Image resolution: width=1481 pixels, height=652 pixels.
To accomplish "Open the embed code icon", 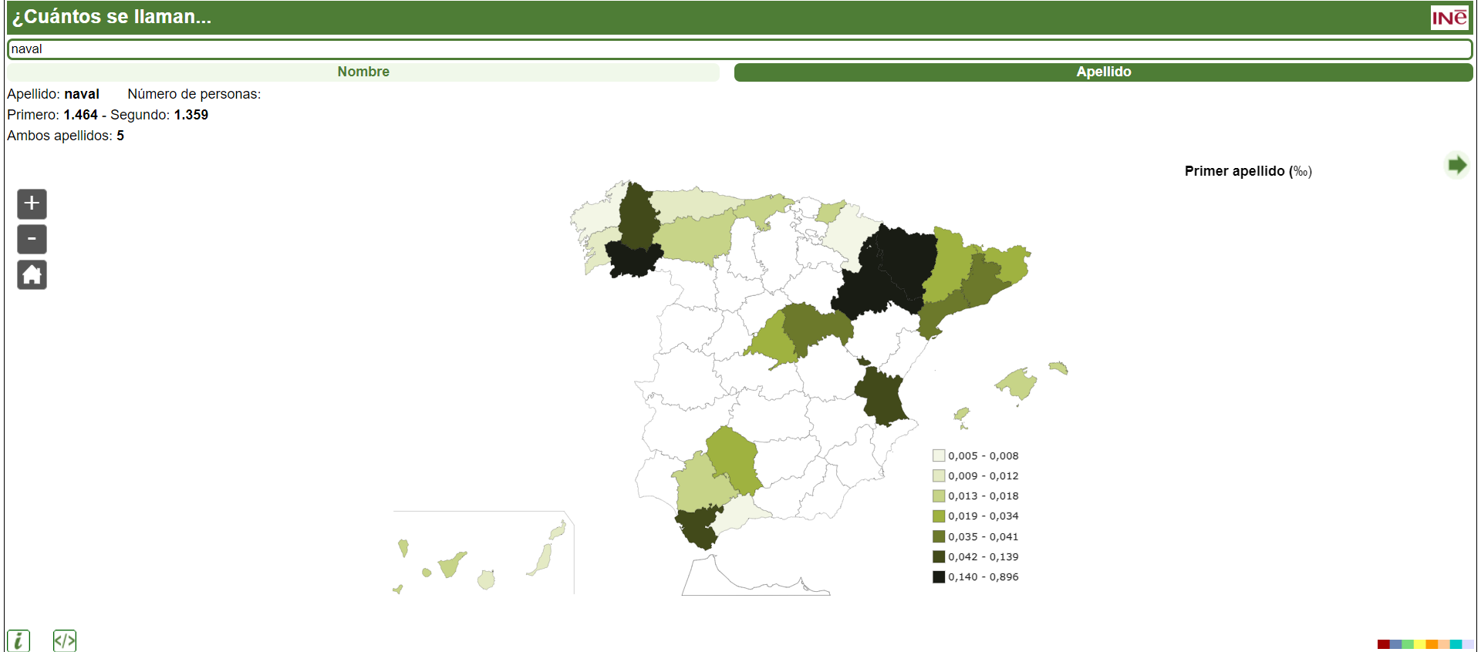I will 65,640.
